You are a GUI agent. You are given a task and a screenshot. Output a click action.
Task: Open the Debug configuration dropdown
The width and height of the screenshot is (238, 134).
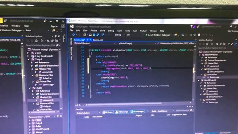pos(120,35)
